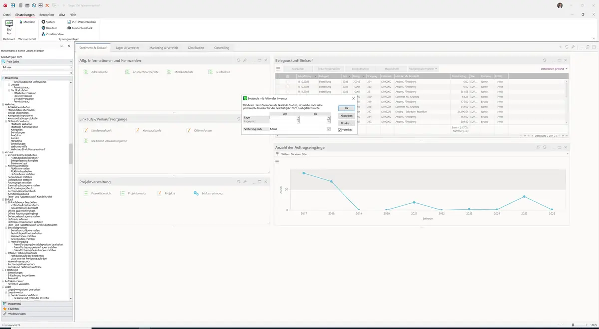Screen dimensions: 599x329
Task: Click the Drucker... button
Action: (346, 123)
